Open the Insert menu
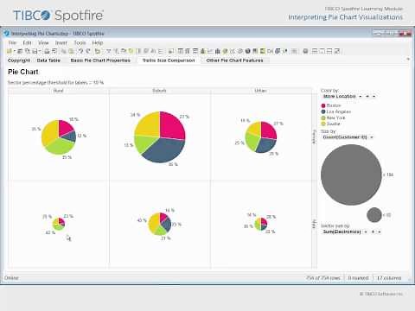 [x=61, y=42]
